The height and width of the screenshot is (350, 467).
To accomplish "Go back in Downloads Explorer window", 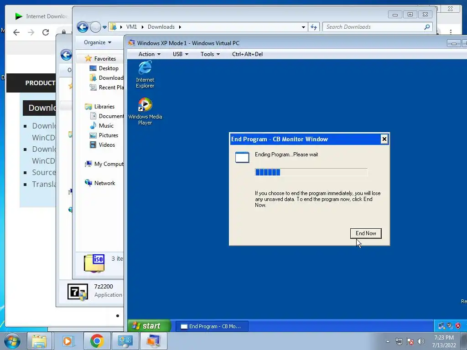I will pyautogui.click(x=83, y=27).
